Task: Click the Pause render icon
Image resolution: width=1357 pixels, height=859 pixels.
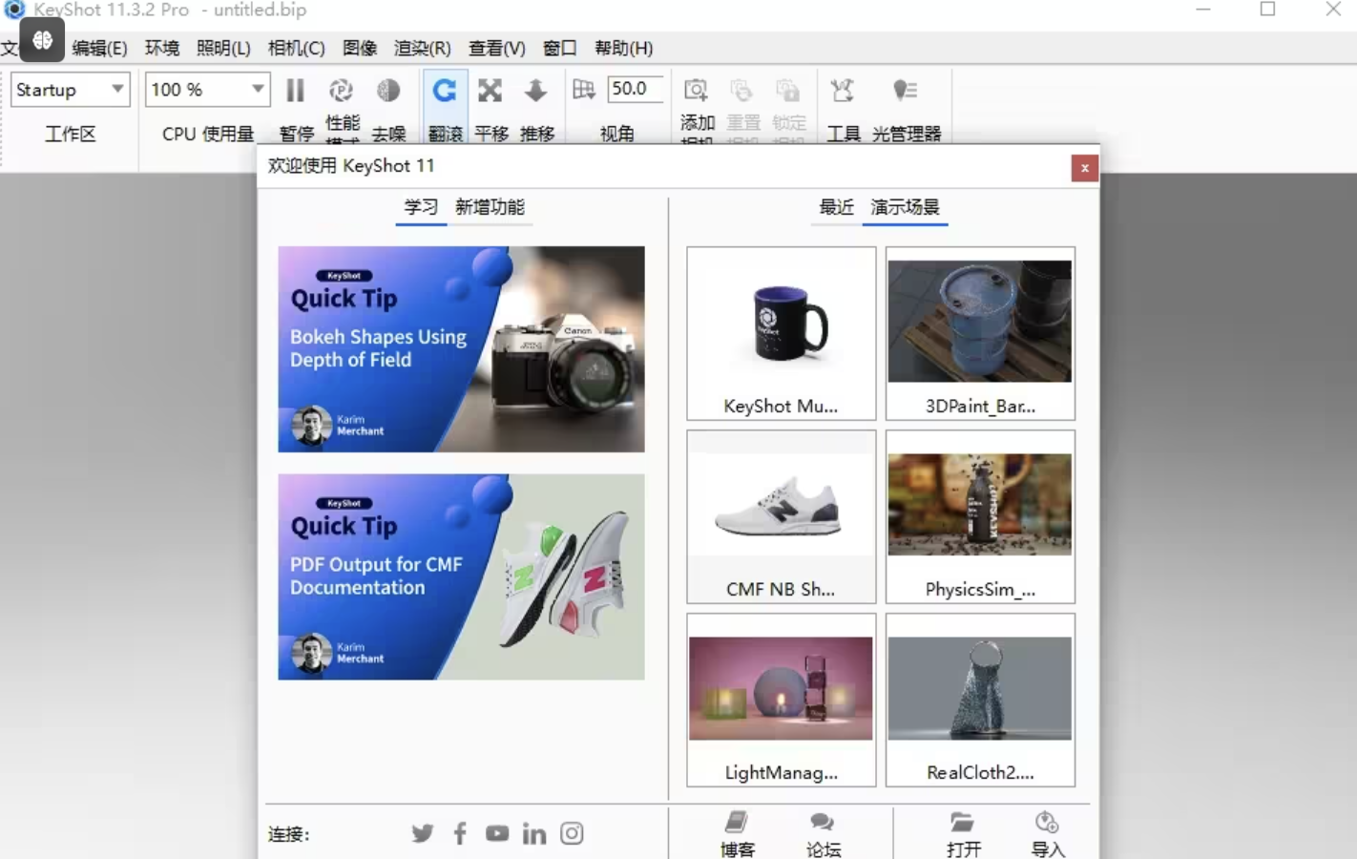Action: [296, 91]
